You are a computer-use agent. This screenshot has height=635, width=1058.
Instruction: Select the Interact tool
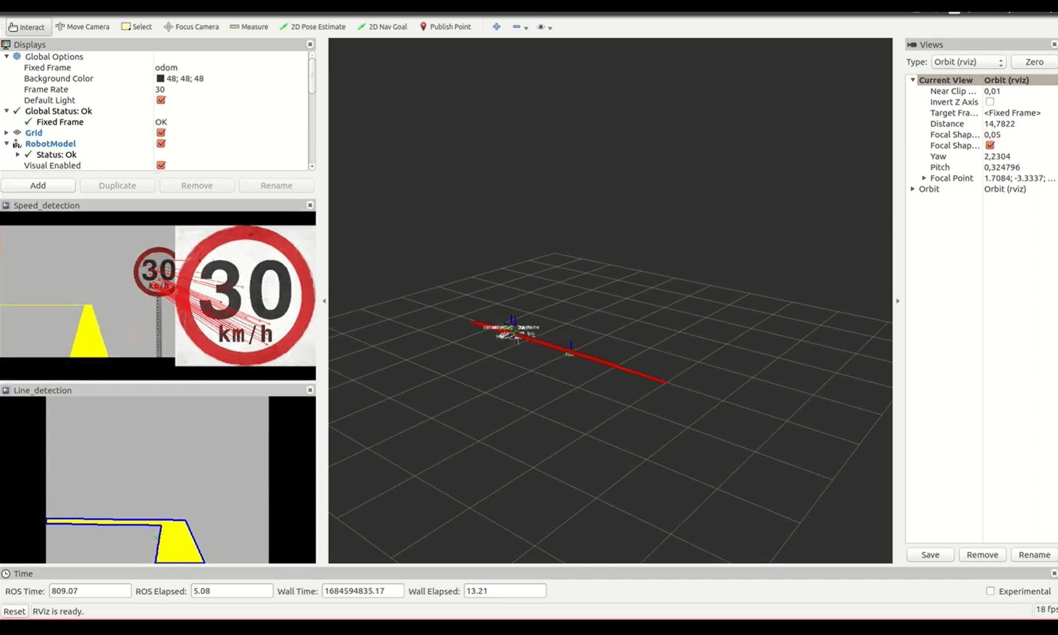[x=27, y=27]
